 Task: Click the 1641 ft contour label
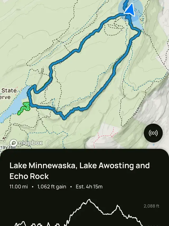pos(136,110)
